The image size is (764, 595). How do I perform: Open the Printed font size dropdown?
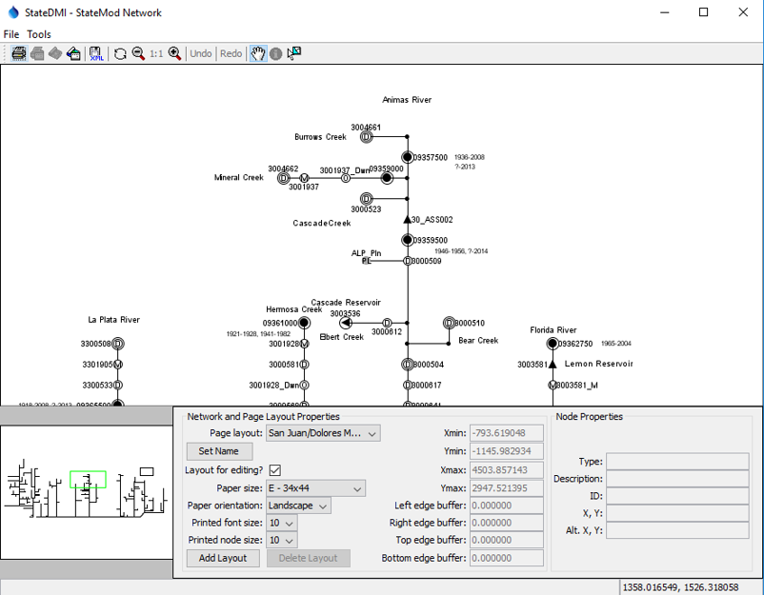[x=282, y=523]
